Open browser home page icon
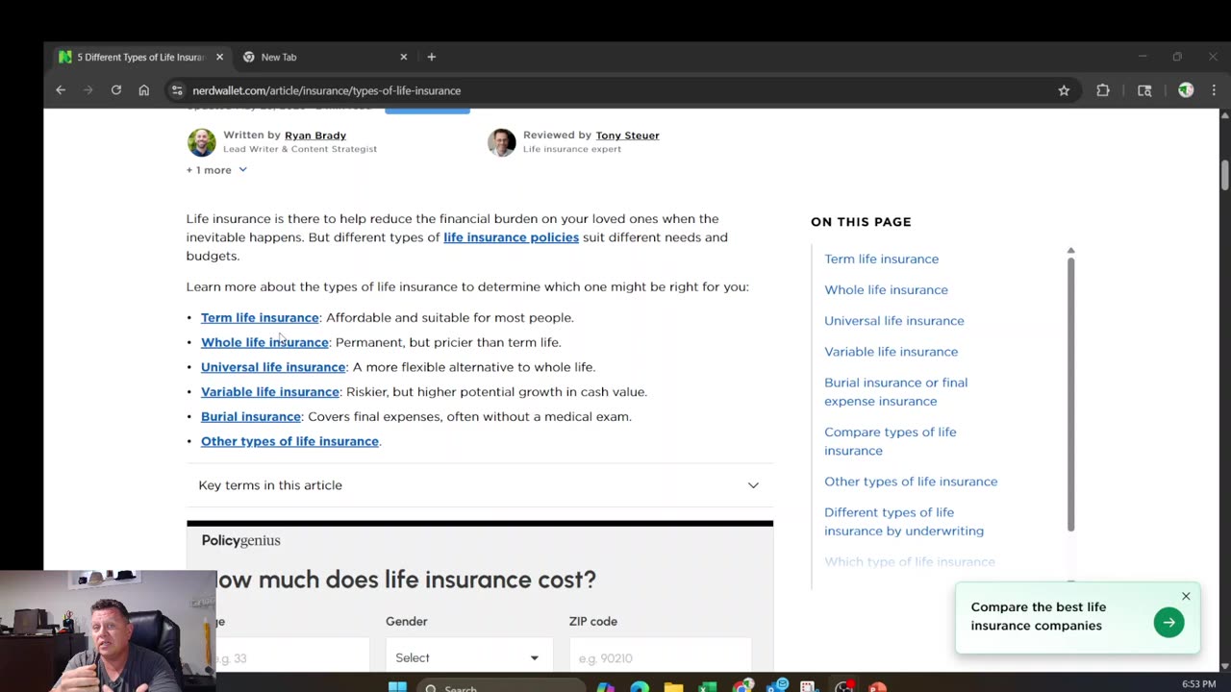Screen dimensions: 1231x692 [x=144, y=90]
